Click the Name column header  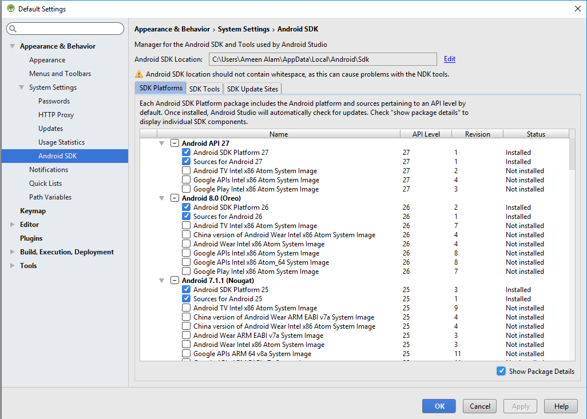(279, 134)
